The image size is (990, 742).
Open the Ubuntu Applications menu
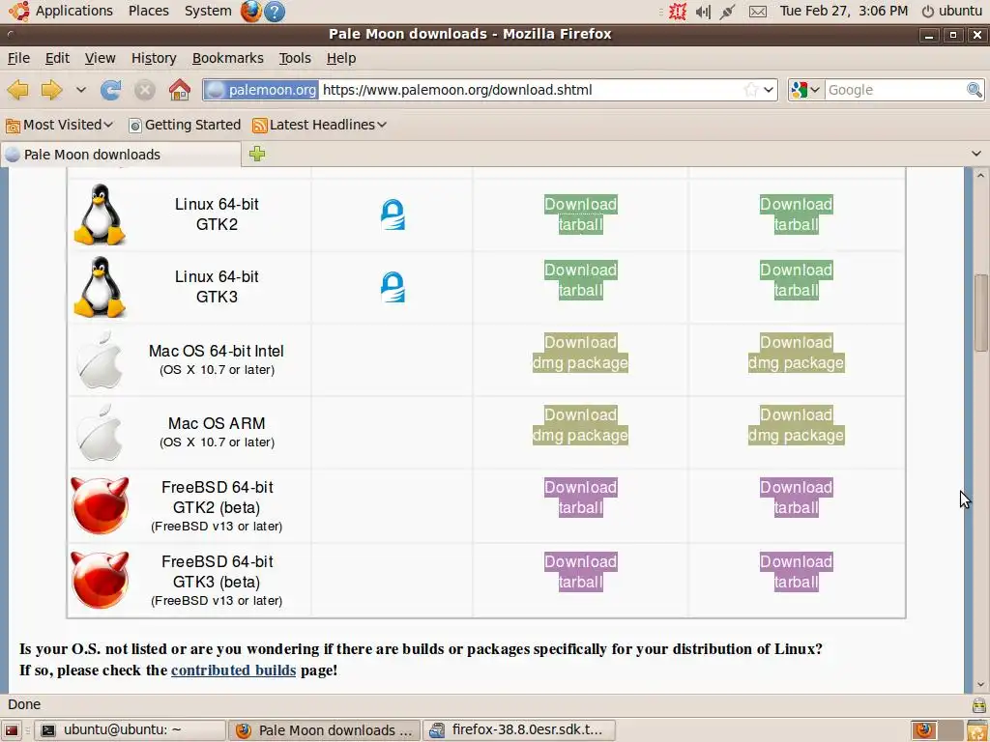(61, 11)
